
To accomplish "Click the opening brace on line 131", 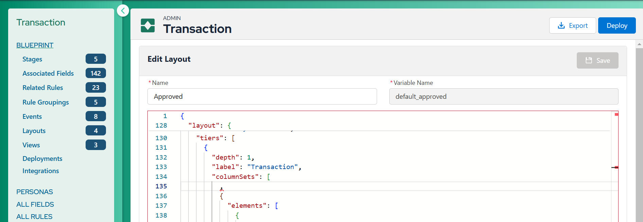I will [206, 147].
